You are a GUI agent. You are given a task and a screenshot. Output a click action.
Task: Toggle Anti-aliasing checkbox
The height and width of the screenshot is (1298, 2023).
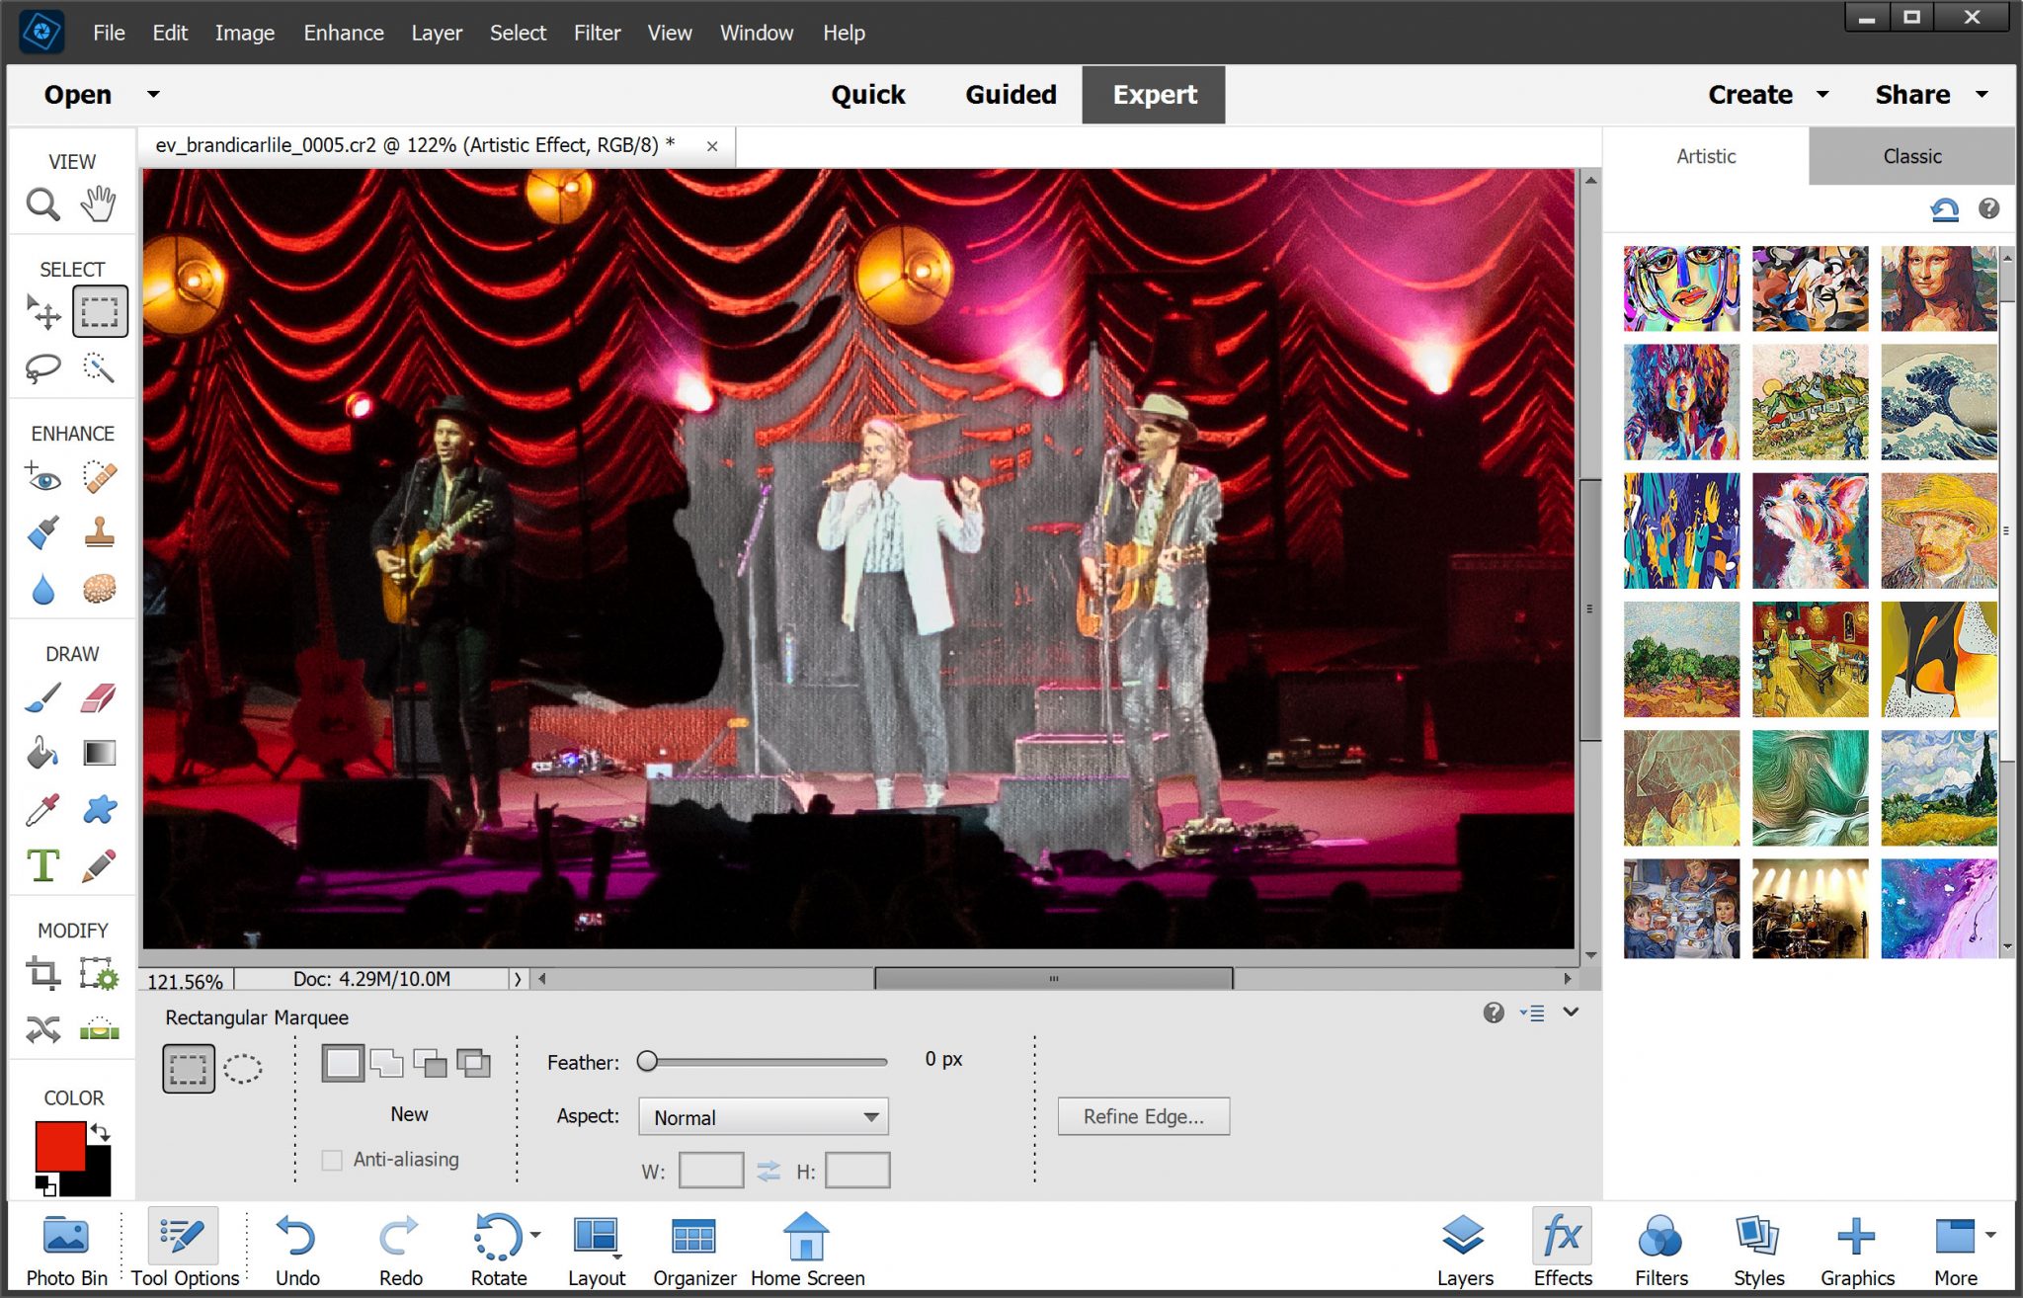[333, 1160]
